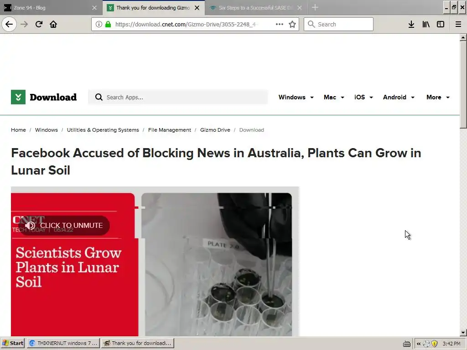
Task: Go back using the browser back arrow
Action: click(9, 24)
